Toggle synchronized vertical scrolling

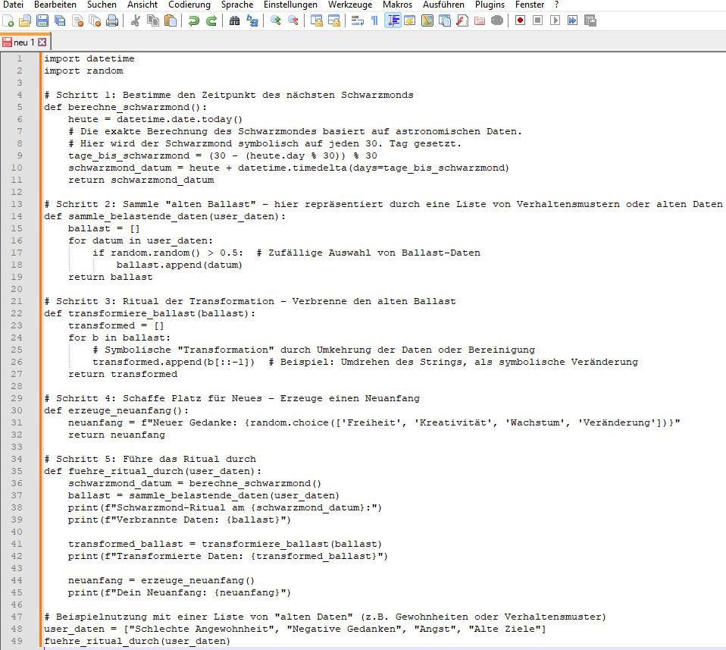coord(316,20)
